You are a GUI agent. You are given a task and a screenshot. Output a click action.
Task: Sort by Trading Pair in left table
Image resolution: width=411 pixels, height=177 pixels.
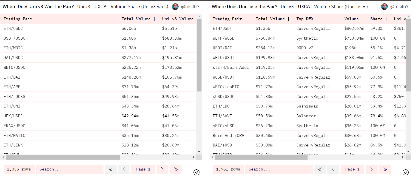pos(18,19)
